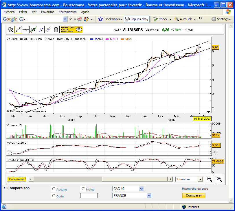Click the page scrollbar up arrow
235x211 pixels.
coord(231,26)
